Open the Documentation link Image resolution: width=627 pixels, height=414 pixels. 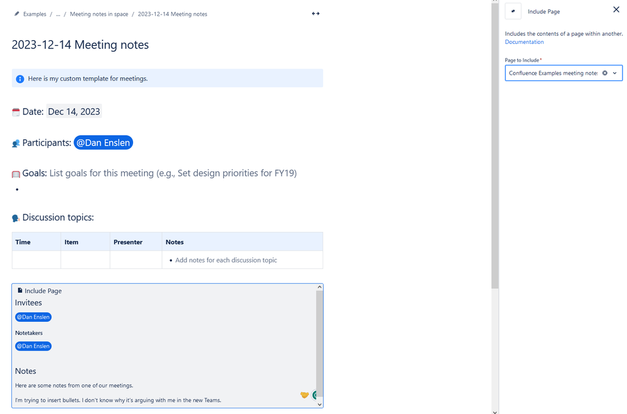[x=524, y=41]
